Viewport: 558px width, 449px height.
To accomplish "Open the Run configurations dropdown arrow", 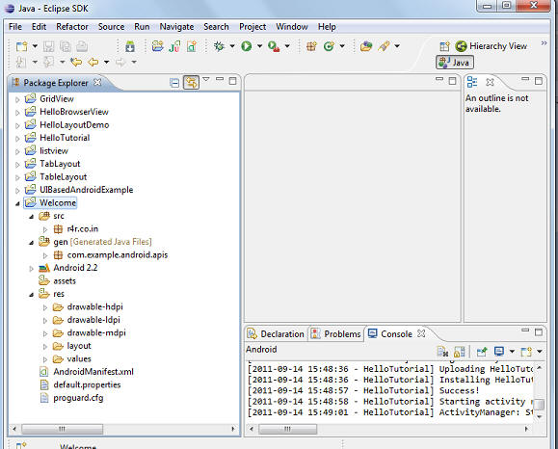I will pos(259,46).
